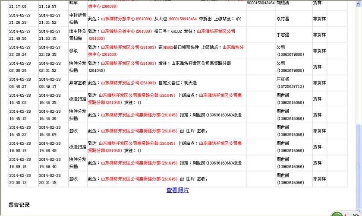362x216 pixels.
Task: Click the 2014-02-28 02:00:26 timestamp cell
Action: coord(23,67)
